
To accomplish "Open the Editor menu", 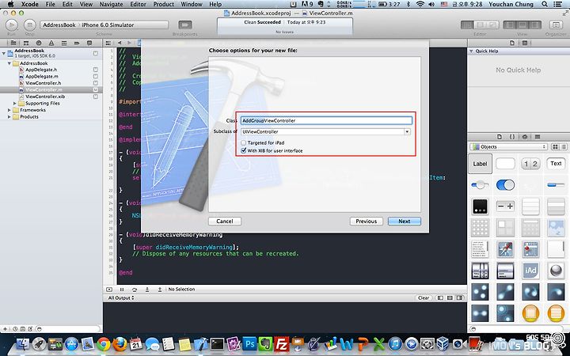I will point(138,5).
